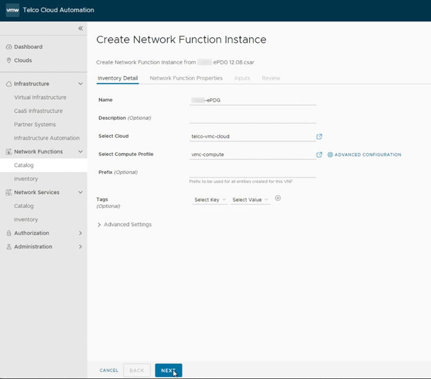
Task: Select the Inventory Detail tab
Action: point(118,78)
